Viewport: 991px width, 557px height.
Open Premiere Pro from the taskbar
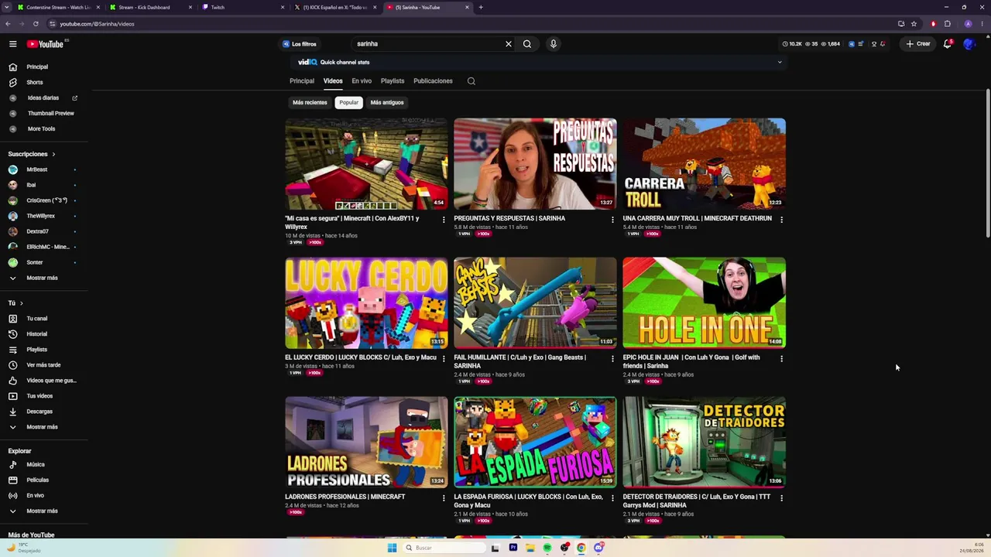tap(513, 548)
